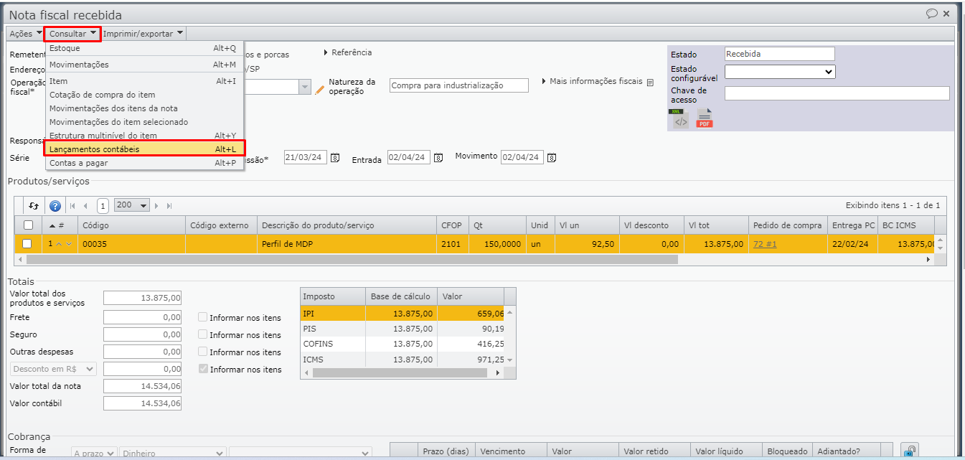
Task: Select Cotação de compra do item
Action: (144, 95)
